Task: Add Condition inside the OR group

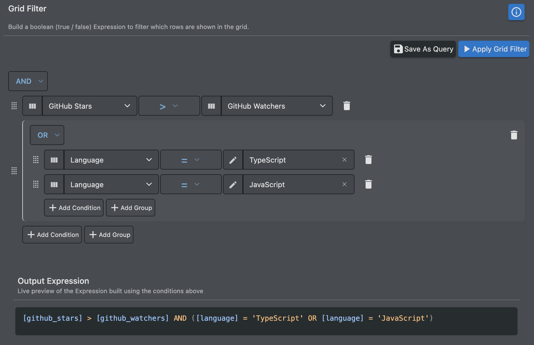Action: point(74,208)
